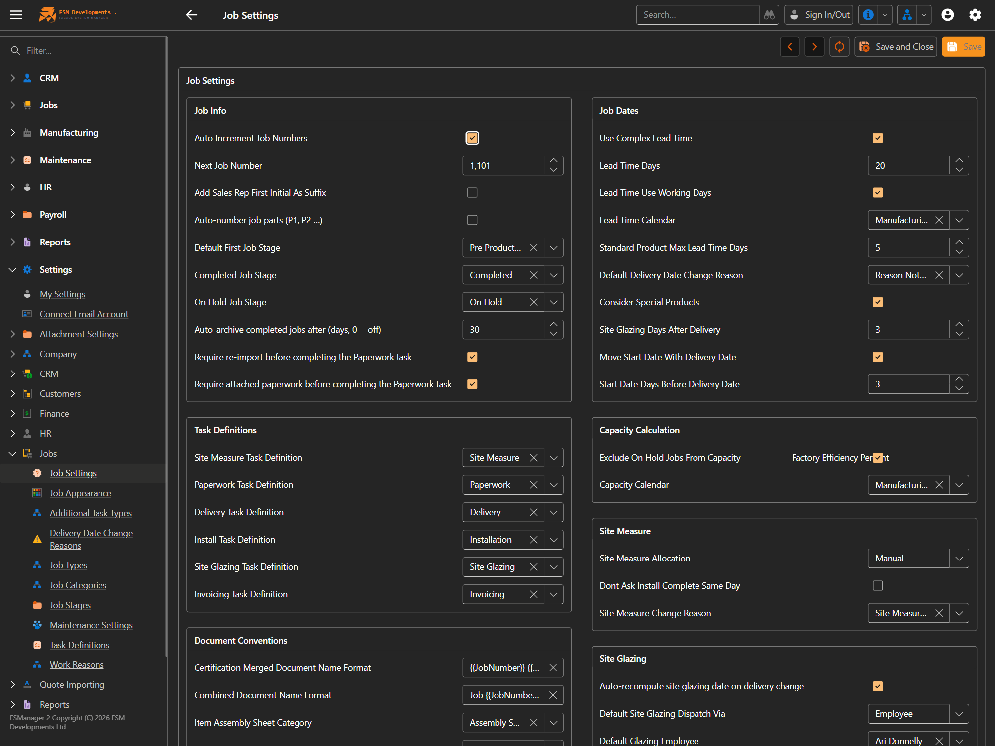Toggle Require attached paperwork checkbox
Viewport: 995px width, 746px height.
point(472,384)
